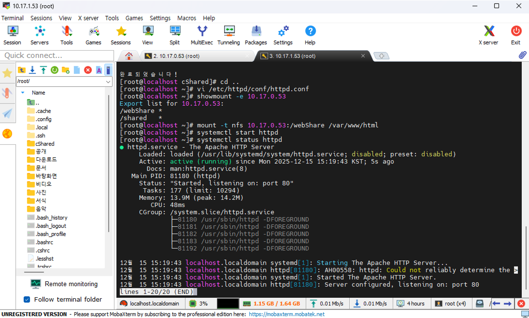Open the Games menu
The image size is (529, 318).
tap(134, 18)
